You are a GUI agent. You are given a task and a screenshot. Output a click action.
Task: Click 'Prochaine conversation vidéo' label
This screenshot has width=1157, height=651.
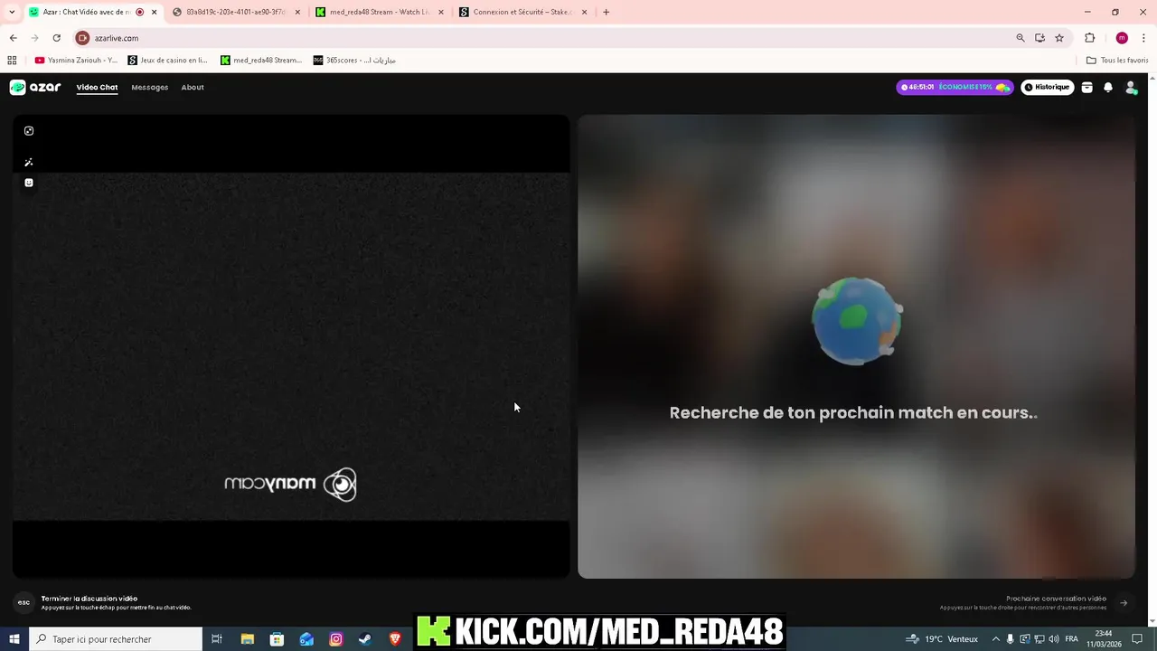(x=1056, y=599)
